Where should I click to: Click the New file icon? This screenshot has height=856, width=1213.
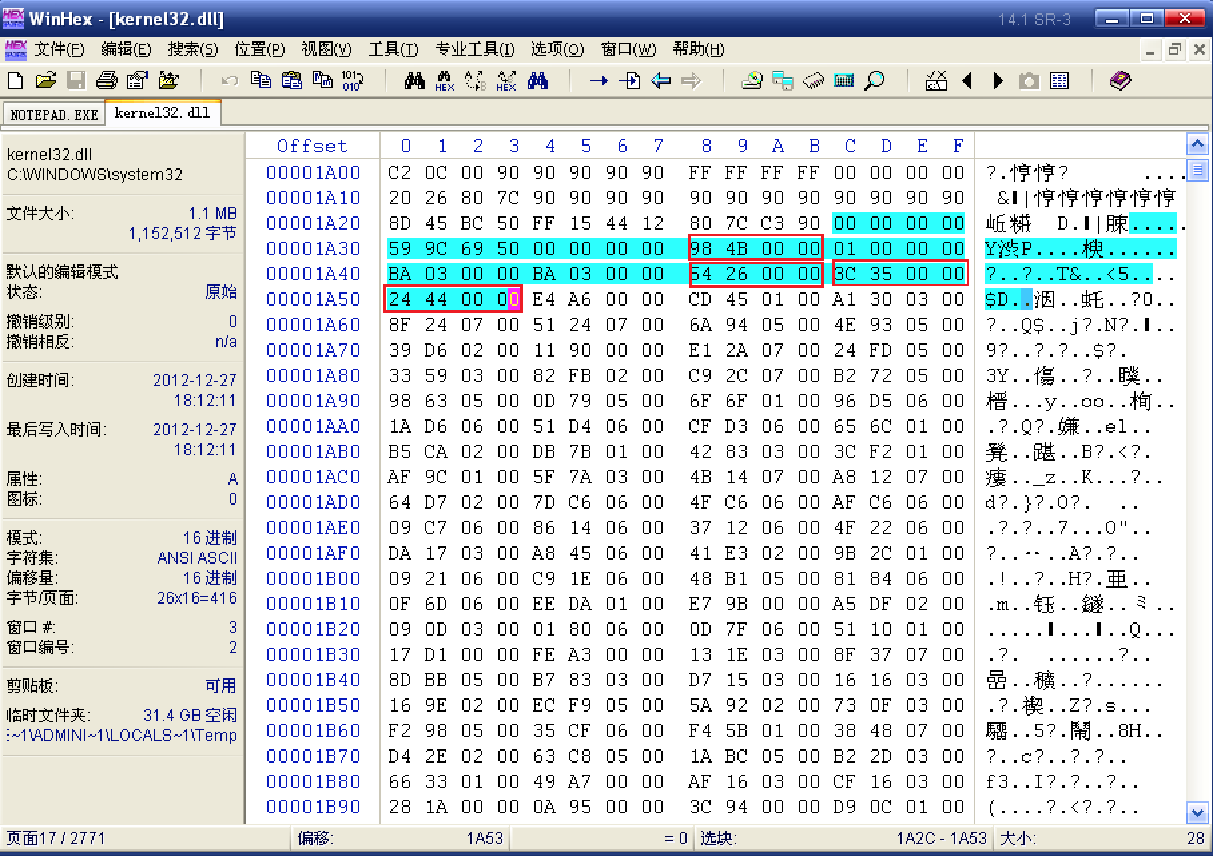coord(15,81)
